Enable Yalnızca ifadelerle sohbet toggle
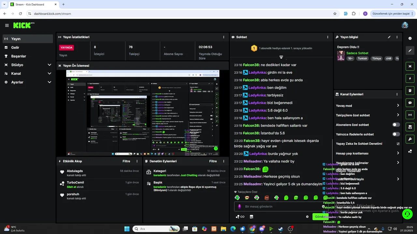 (x=396, y=134)
